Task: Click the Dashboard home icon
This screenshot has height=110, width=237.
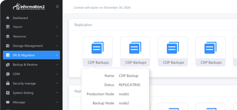Action: click(8, 18)
